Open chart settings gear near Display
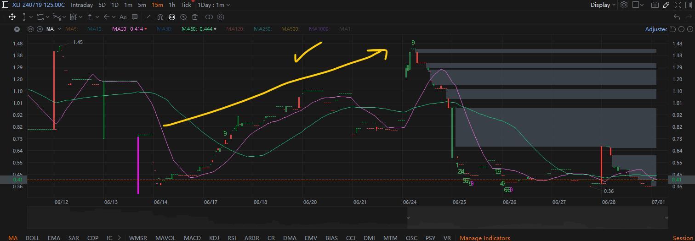 coord(624,5)
